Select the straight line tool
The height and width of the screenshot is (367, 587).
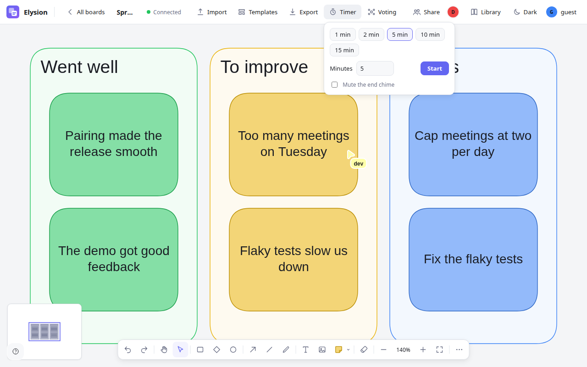click(x=269, y=350)
